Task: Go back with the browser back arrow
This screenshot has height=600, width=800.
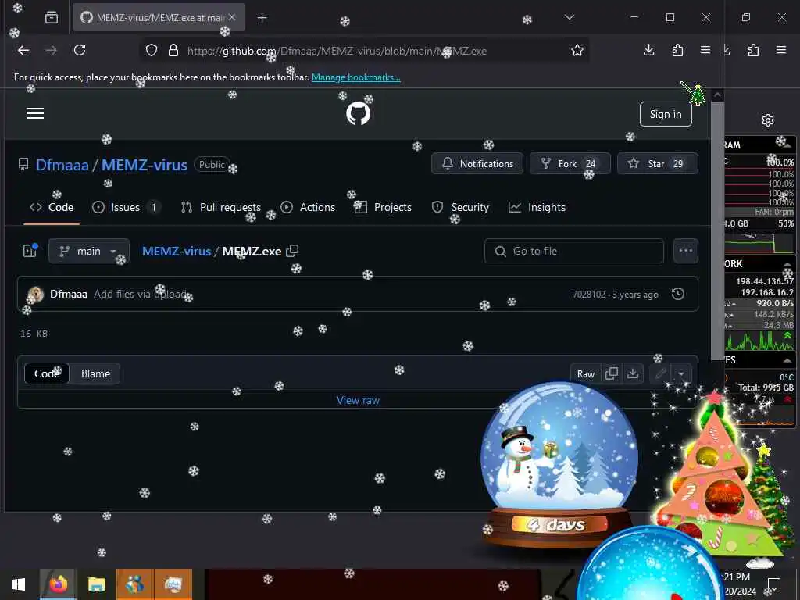Action: pyautogui.click(x=23, y=51)
